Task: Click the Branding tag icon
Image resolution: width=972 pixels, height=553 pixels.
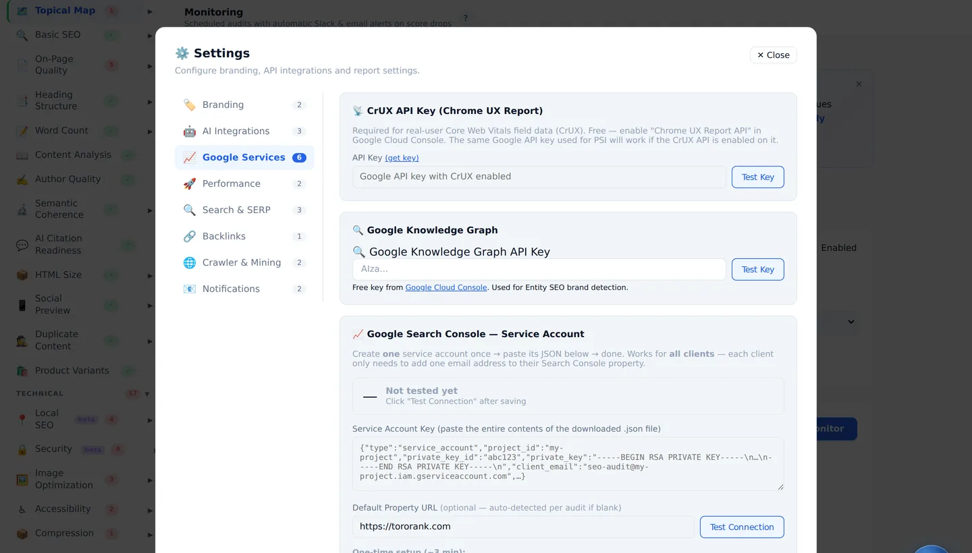Action: point(190,105)
